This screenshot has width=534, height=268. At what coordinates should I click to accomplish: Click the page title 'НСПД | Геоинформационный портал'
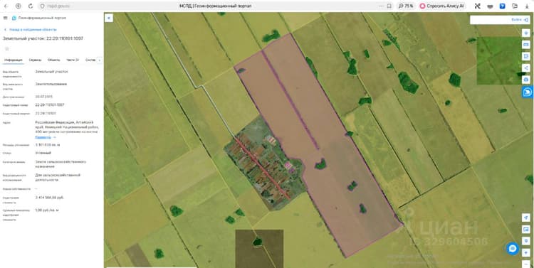[x=216, y=6]
